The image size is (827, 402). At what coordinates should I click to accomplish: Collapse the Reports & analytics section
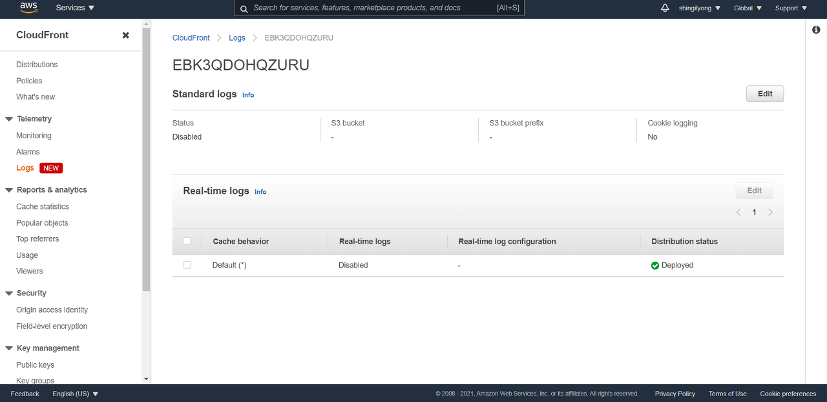click(9, 190)
